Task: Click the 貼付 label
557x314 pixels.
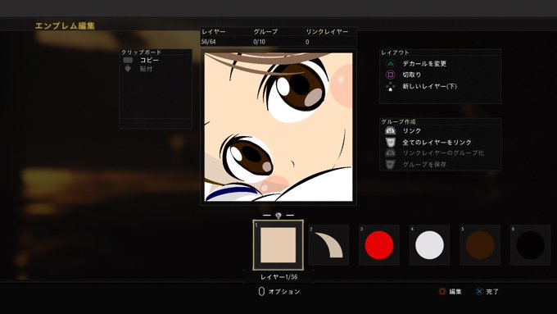Action: pos(146,69)
